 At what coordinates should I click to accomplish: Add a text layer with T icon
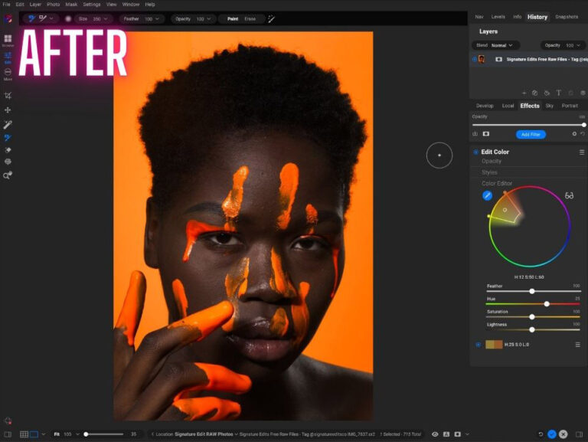click(558, 93)
